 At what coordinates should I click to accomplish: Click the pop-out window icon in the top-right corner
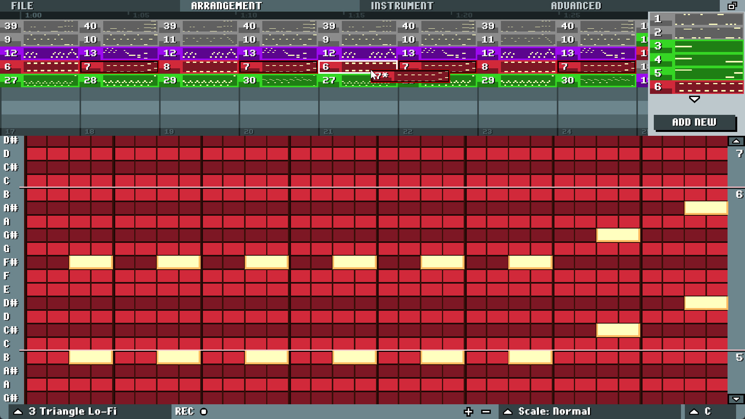(733, 6)
